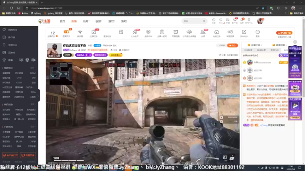305x171 pixels.
Task: Open the yellow 钻粉 badge button
Action: pos(116,55)
